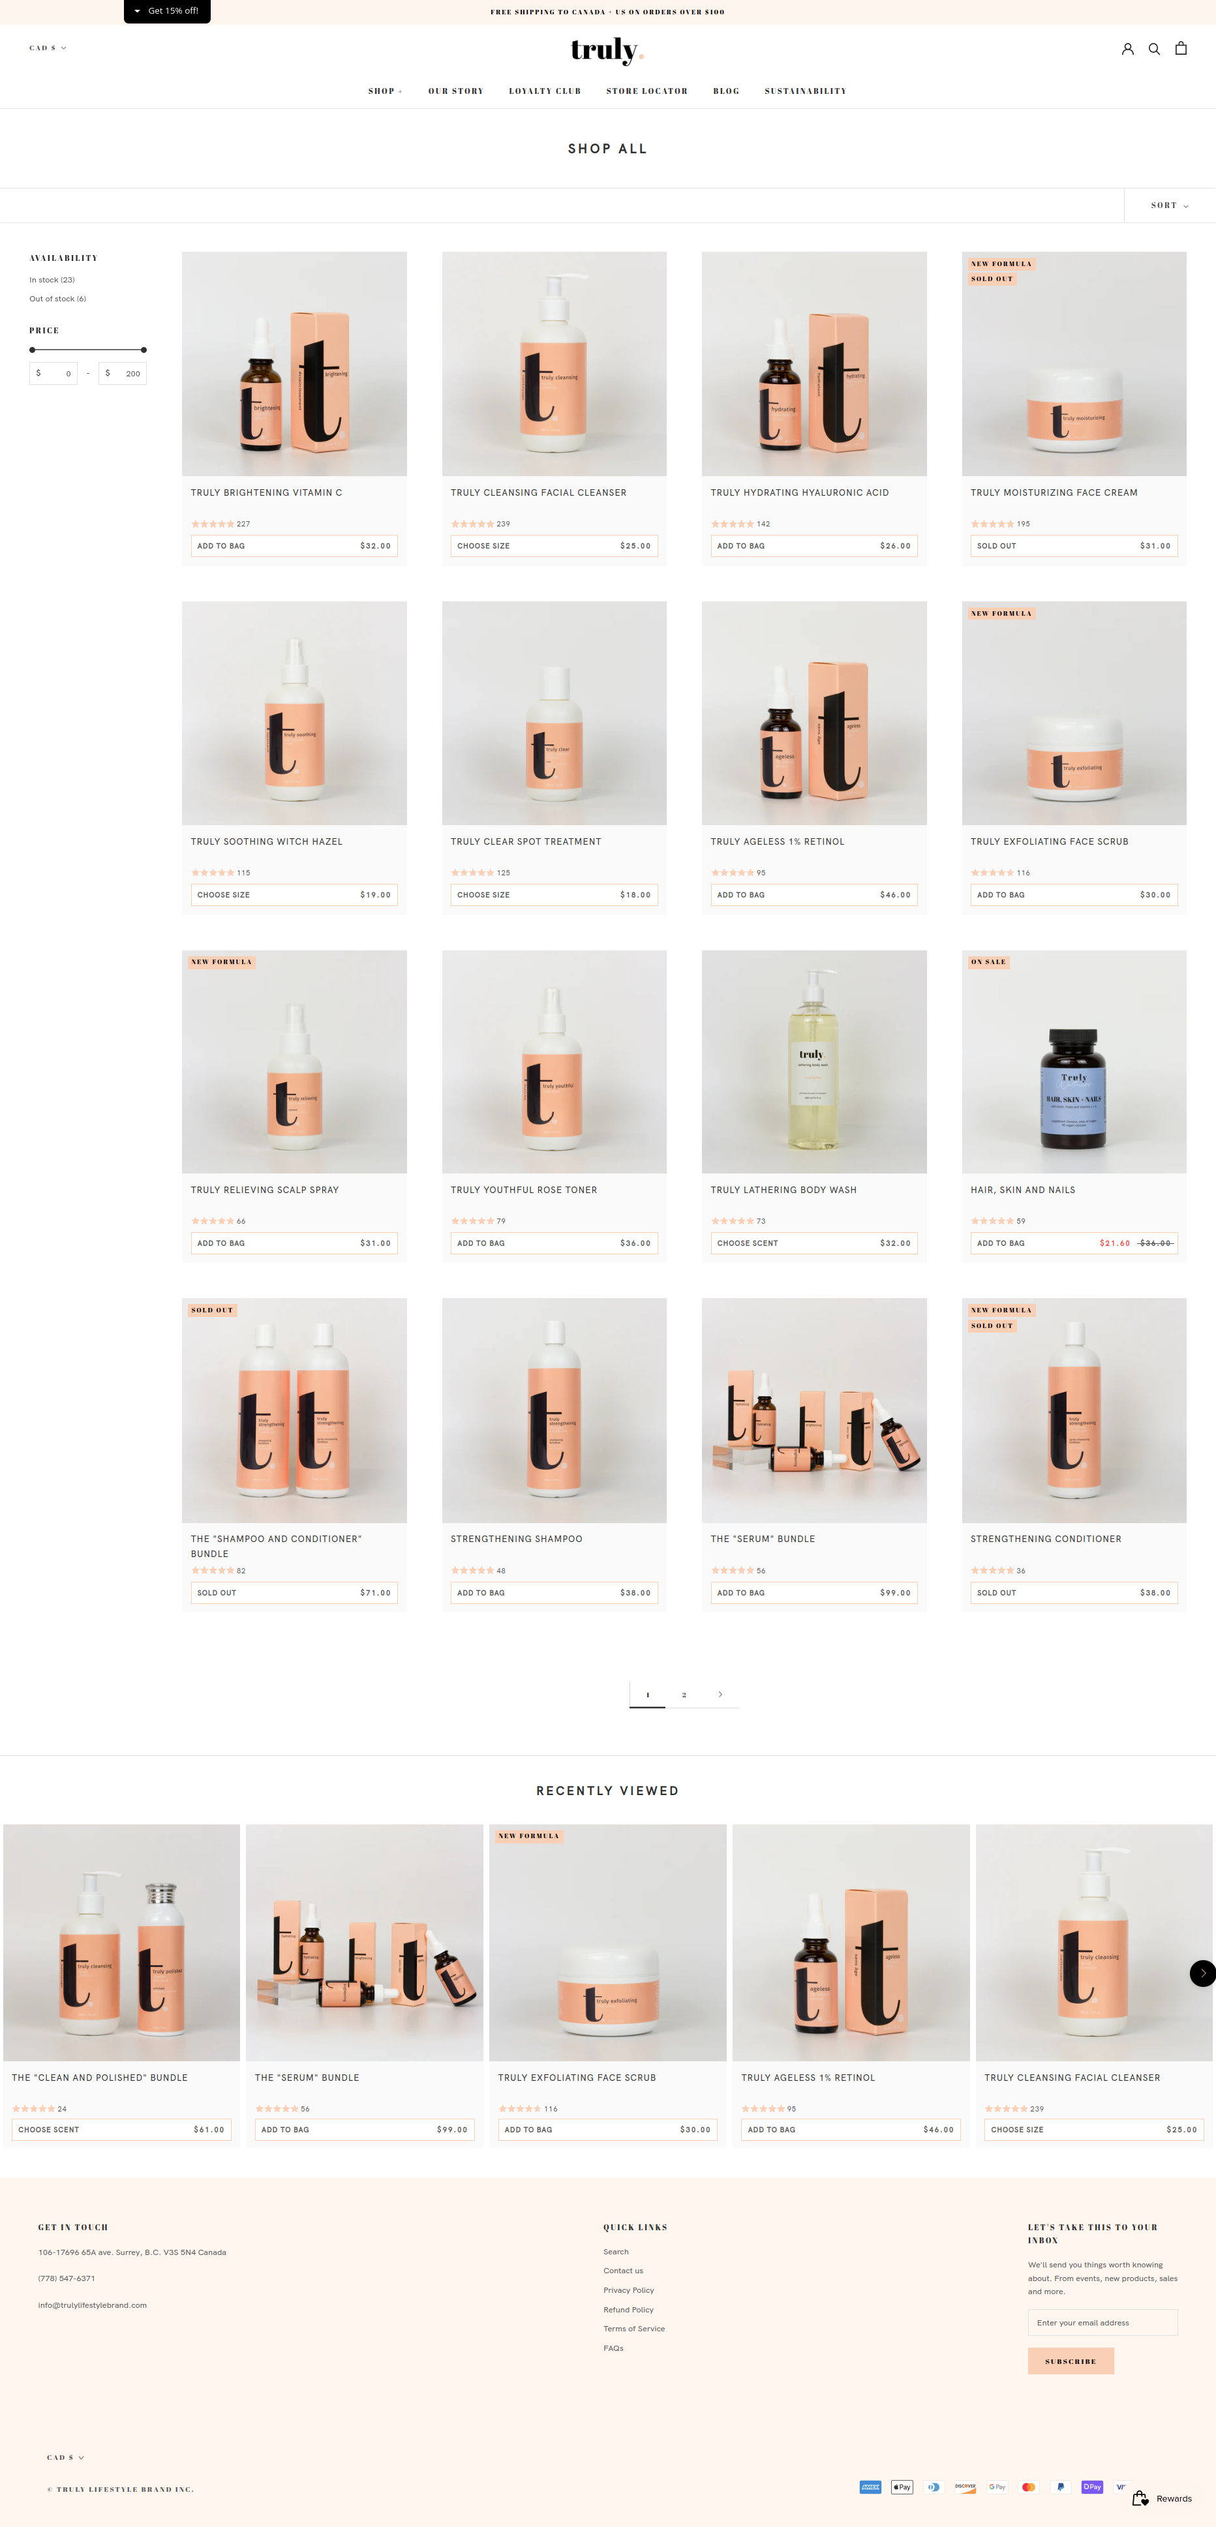Click the truly logo
This screenshot has width=1216, height=2527.
tap(607, 50)
